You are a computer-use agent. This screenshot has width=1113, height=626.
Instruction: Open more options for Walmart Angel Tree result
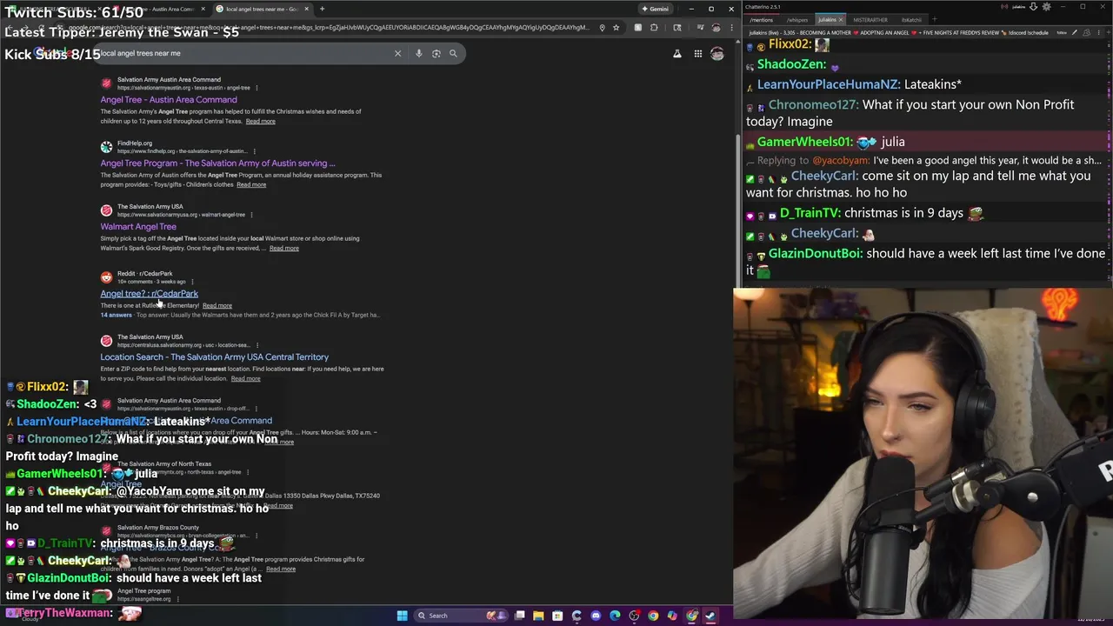[x=251, y=215]
